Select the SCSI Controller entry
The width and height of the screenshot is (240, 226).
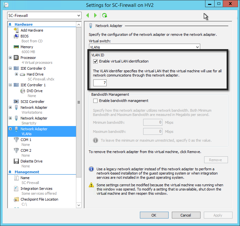click(x=33, y=102)
